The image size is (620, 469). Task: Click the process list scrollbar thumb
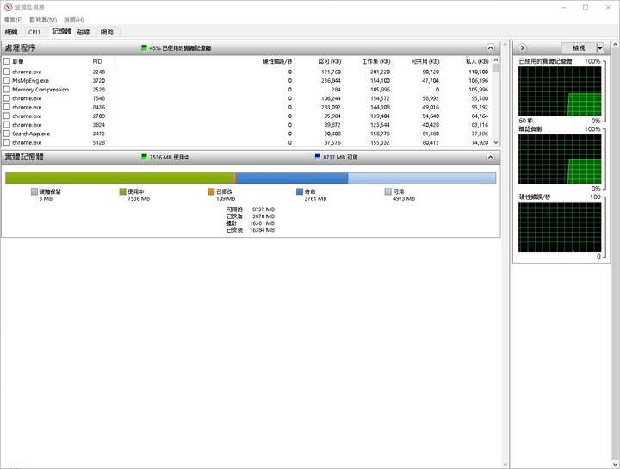pyautogui.click(x=496, y=68)
